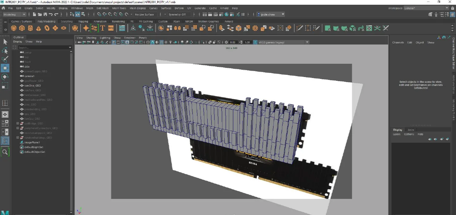The height and width of the screenshot is (215, 456).
Task: Switch to the Sculpting shelf tab
Action: (x=67, y=21)
